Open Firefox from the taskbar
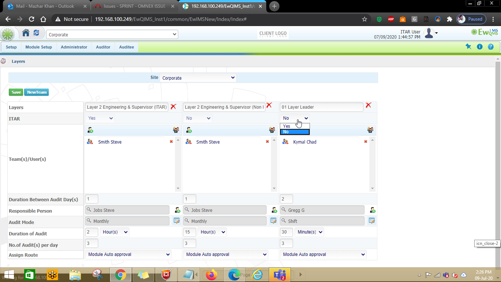501x282 pixels. (x=212, y=275)
